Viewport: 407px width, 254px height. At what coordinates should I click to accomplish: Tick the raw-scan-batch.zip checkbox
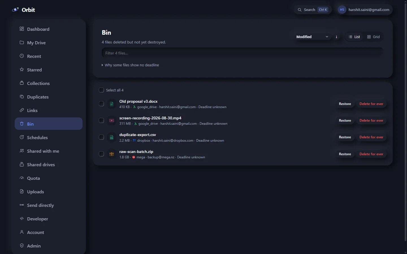coord(101,154)
